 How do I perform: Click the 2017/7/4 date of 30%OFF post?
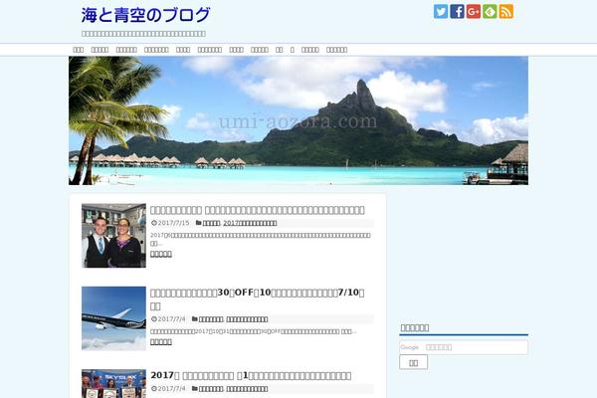(172, 318)
